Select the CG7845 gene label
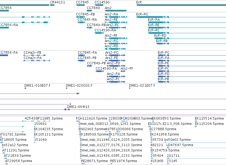This screenshot has height=165, width=226. (82, 2)
